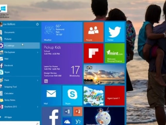Image resolution: width=166 pixels, height=125 pixels.
Task: Click the Skype icon in the left list
Action: tap(1, 72)
